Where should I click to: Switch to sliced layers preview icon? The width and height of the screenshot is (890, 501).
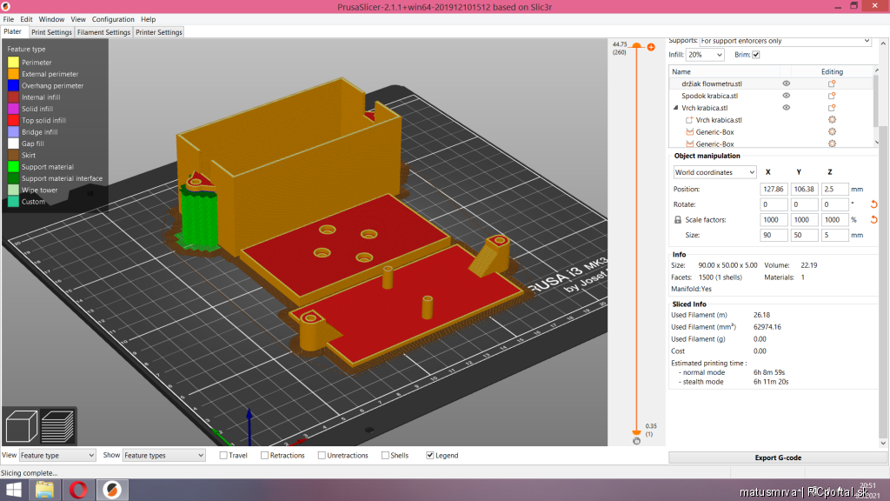click(x=58, y=426)
